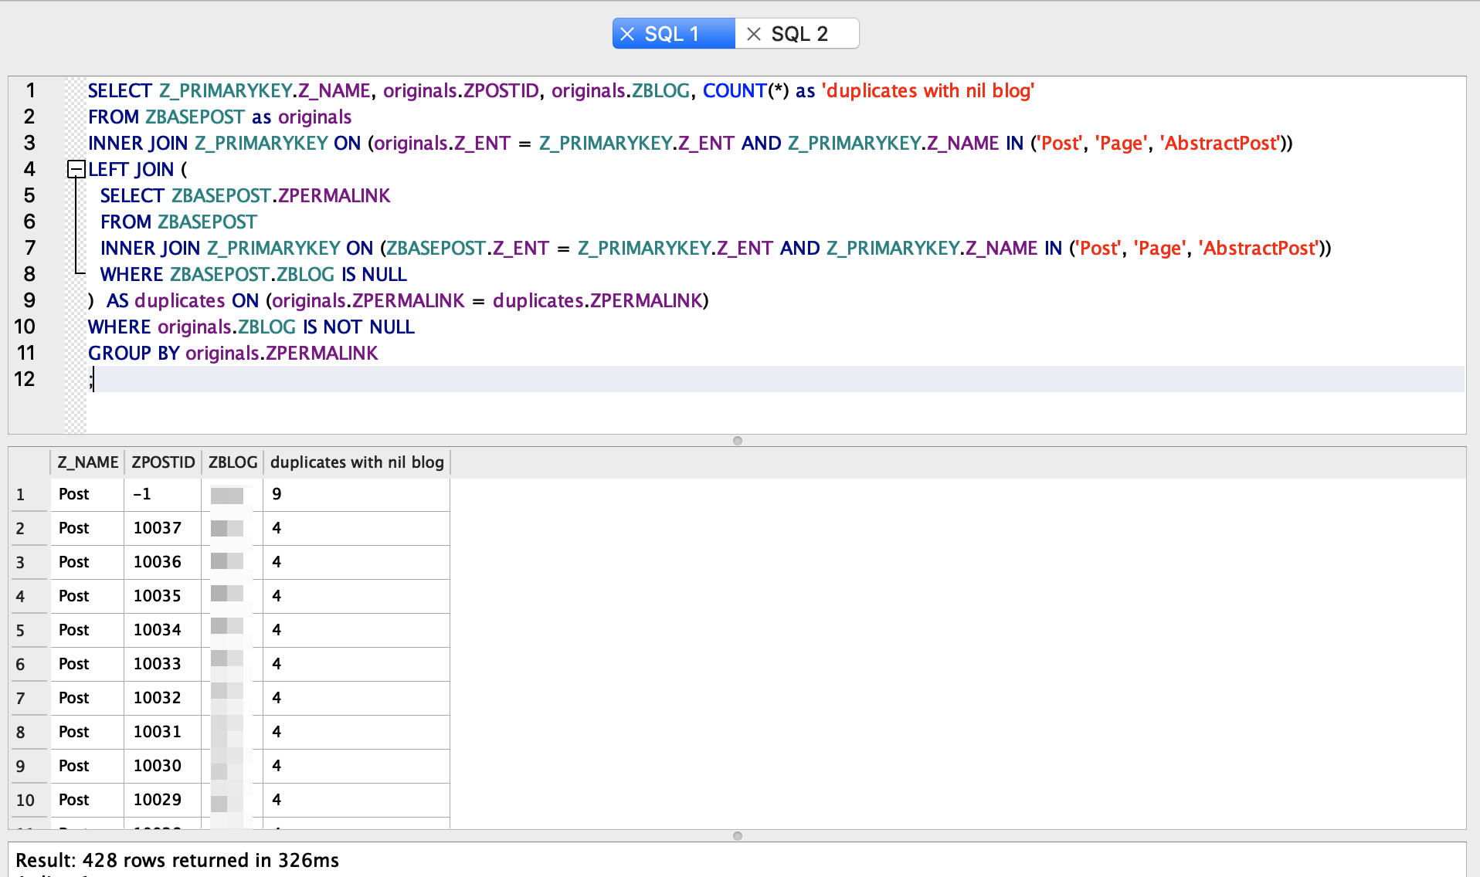Click the cell showing 10036
The width and height of the screenshot is (1480, 877).
point(162,562)
